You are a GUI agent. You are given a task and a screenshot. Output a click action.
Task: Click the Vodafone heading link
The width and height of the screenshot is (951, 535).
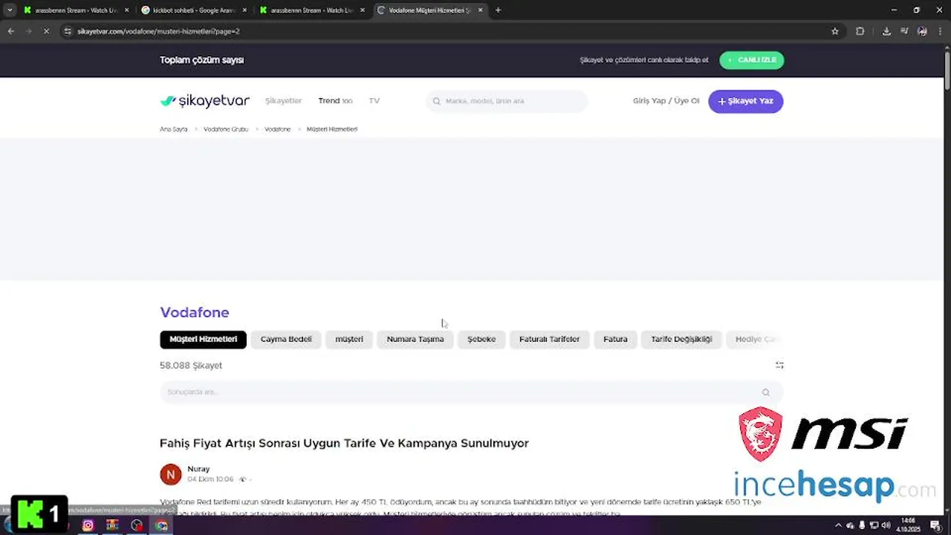(x=195, y=313)
